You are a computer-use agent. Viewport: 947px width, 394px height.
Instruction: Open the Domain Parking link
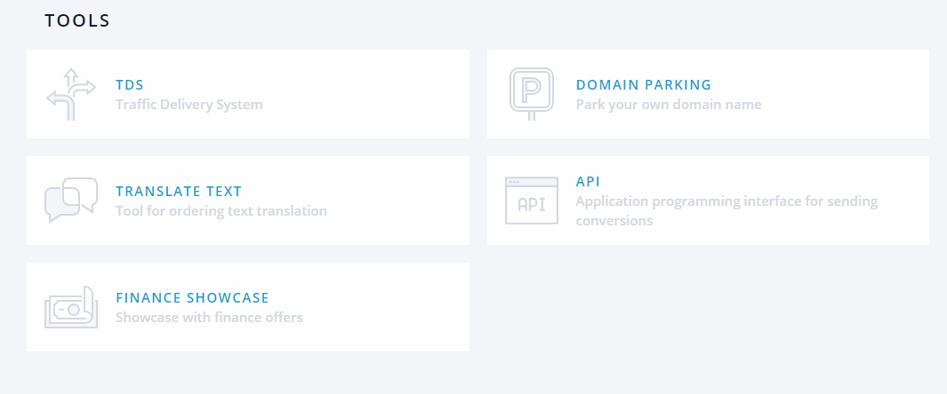[644, 85]
